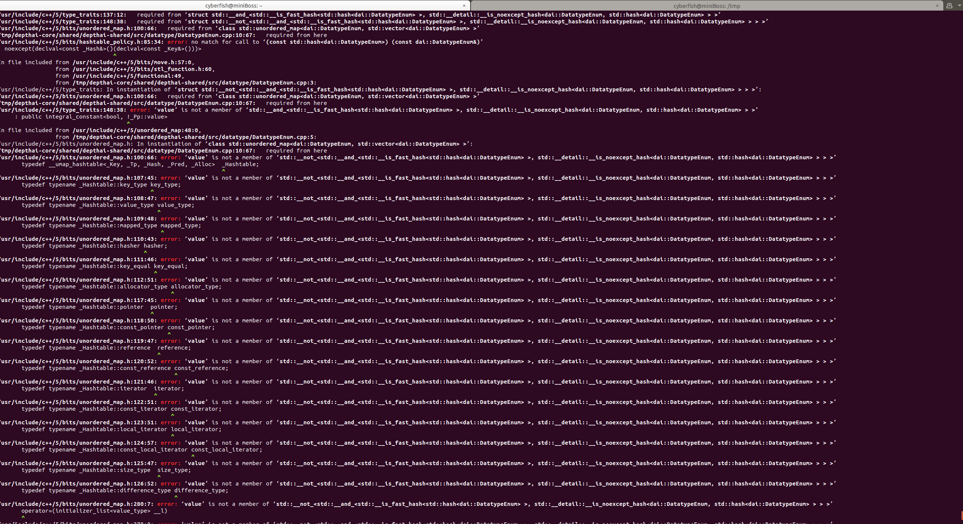The width and height of the screenshot is (963, 524).
Task: Switch to the cyberfish@miniBoss: ~ tab
Action: point(234,5)
